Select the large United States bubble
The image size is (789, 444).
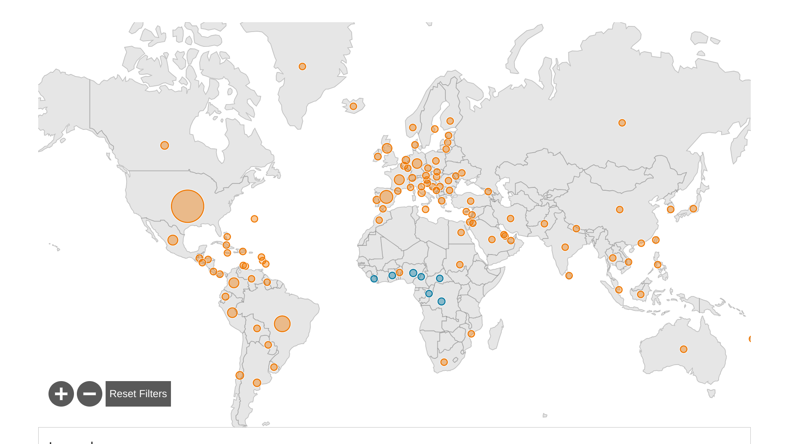coord(187,206)
